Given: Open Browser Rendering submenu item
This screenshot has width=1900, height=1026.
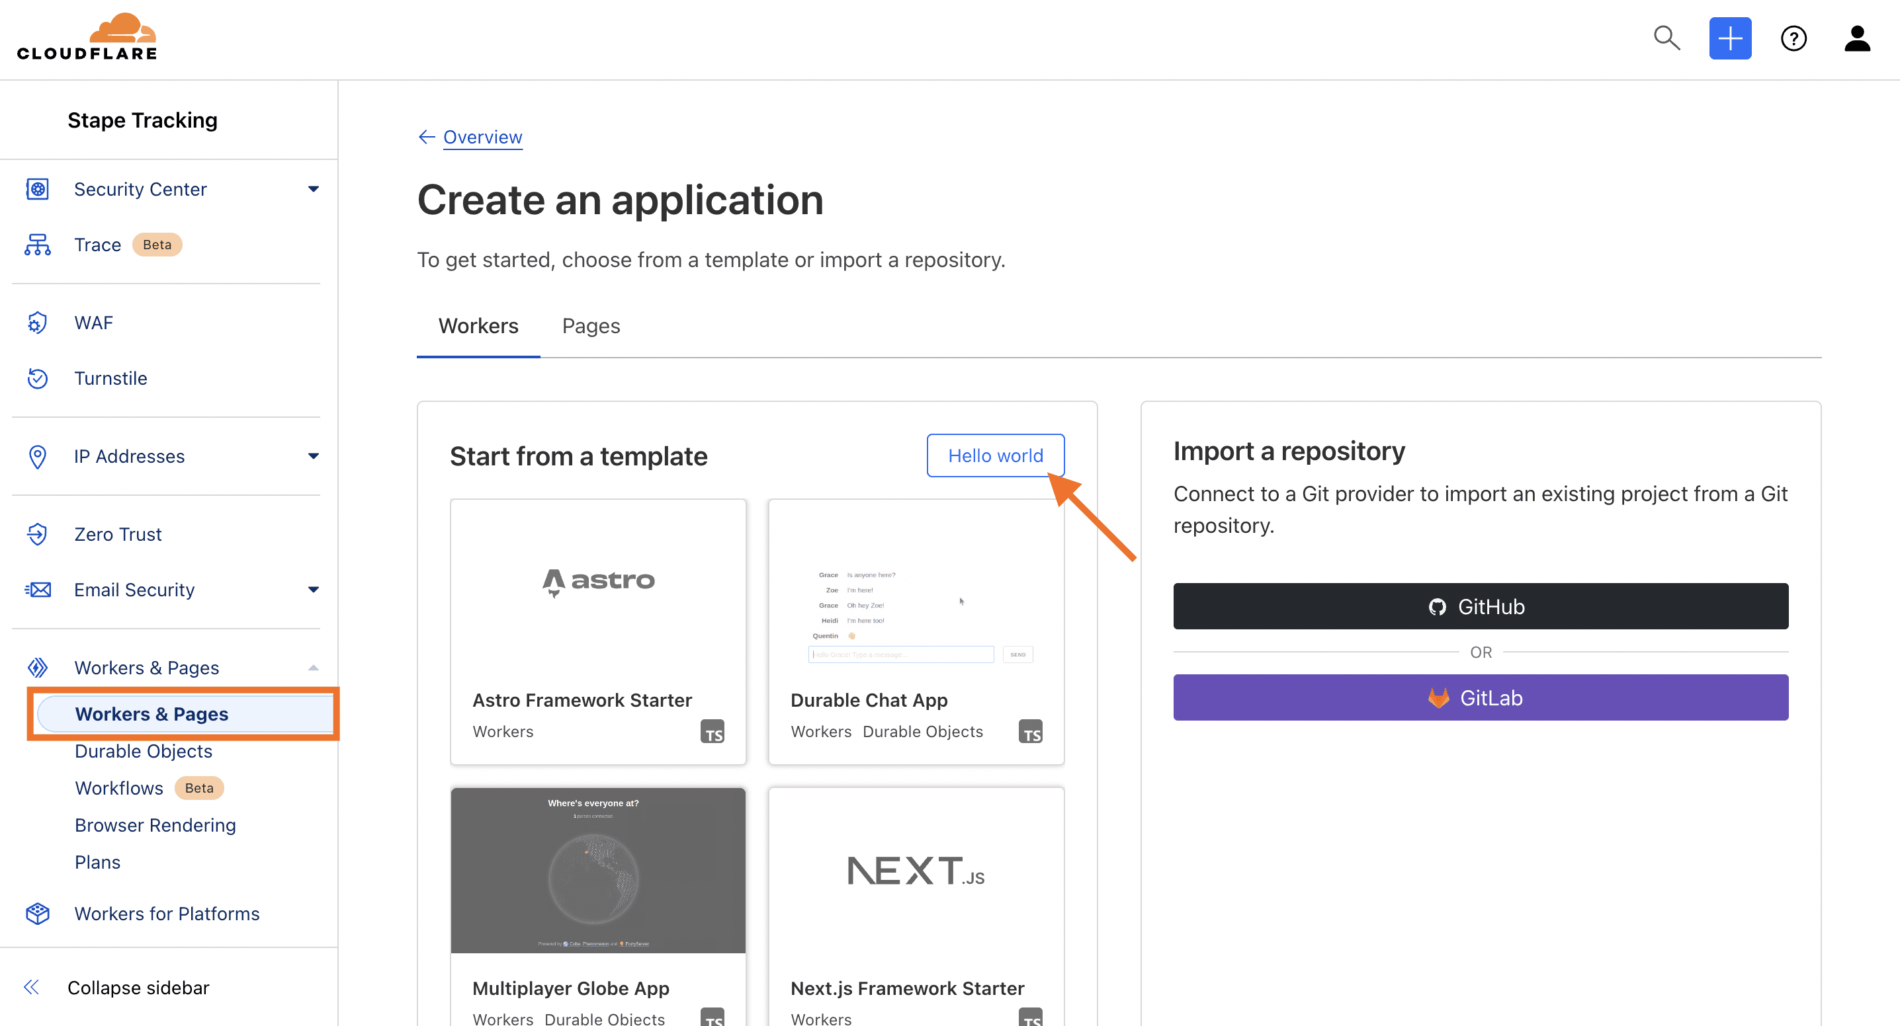Looking at the screenshot, I should point(155,825).
